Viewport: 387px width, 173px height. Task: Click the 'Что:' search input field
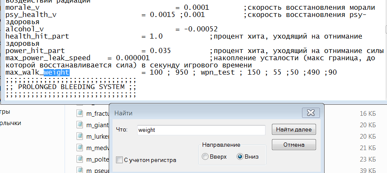(201, 130)
